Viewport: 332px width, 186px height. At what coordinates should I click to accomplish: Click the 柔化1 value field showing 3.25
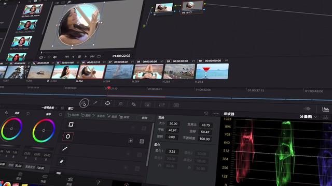pos(172,151)
